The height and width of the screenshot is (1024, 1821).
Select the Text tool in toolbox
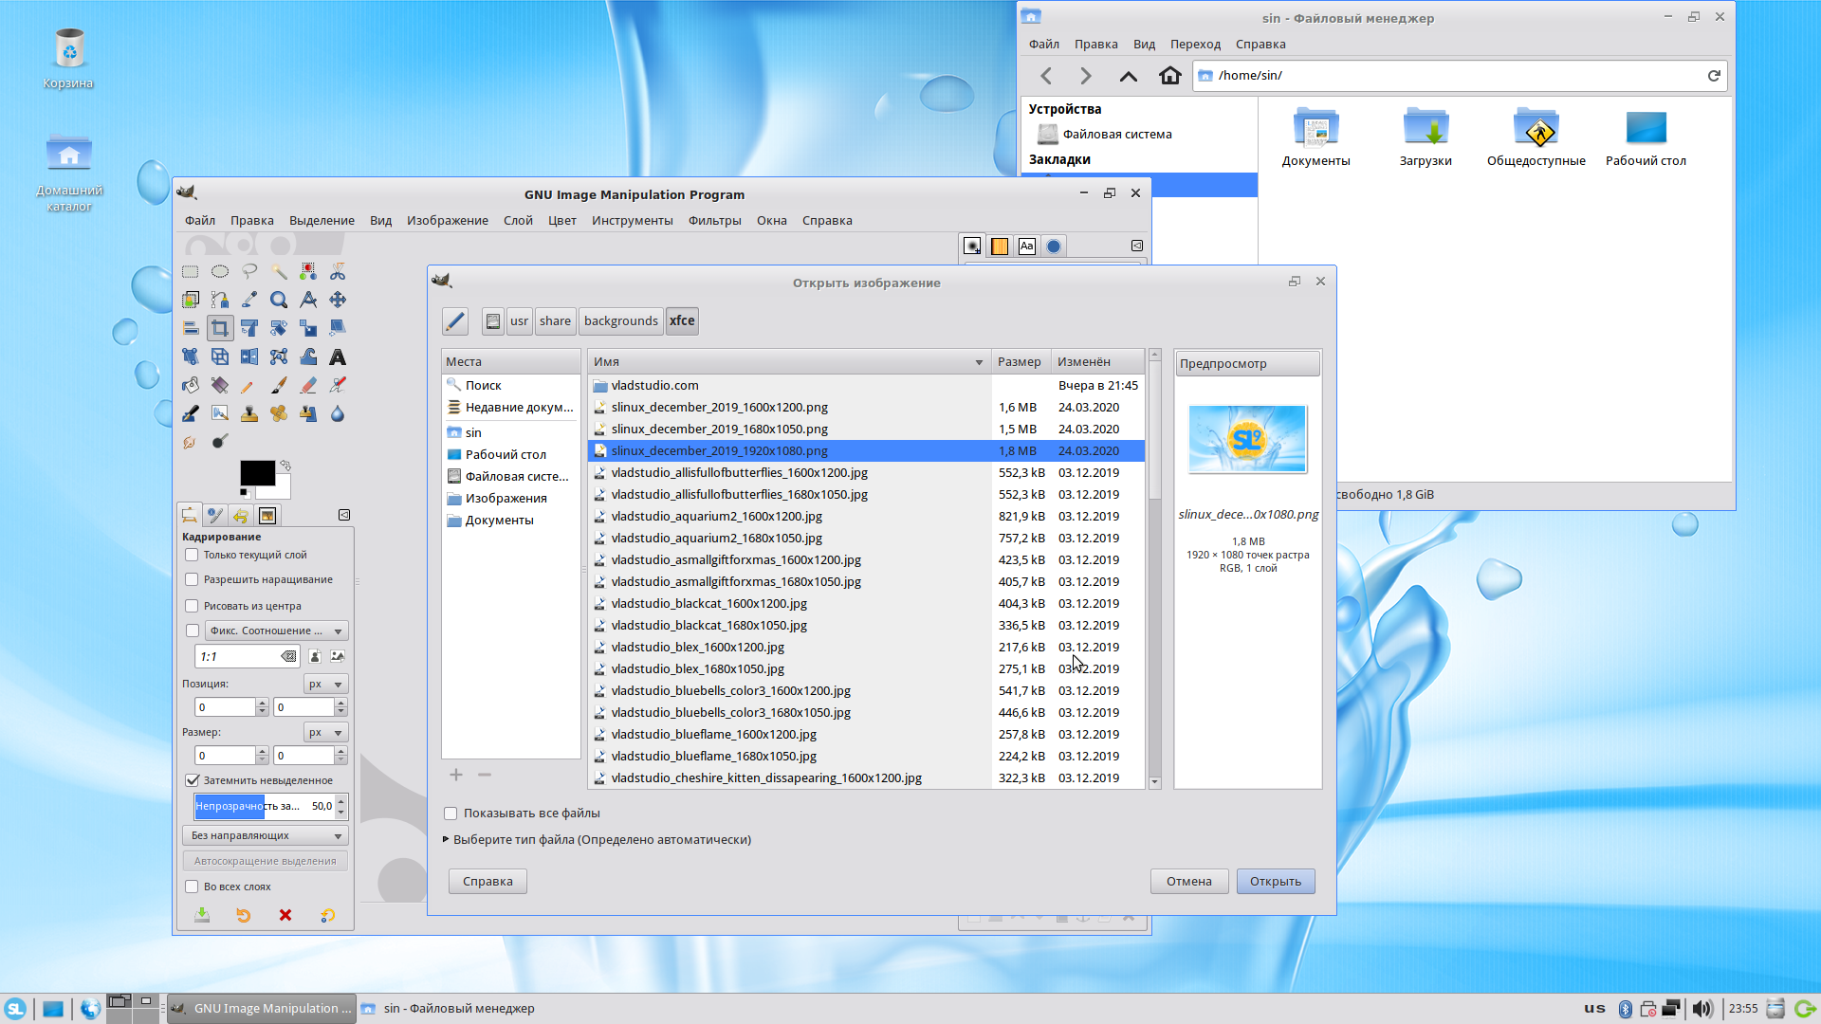pyautogui.click(x=337, y=357)
